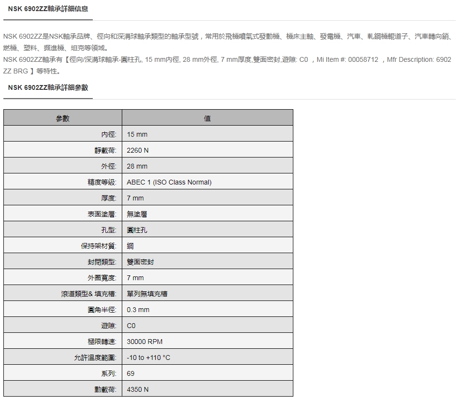Viewport: 462px width, 400px height.
Task: Select the table header cell "值"
Action: [x=207, y=118]
